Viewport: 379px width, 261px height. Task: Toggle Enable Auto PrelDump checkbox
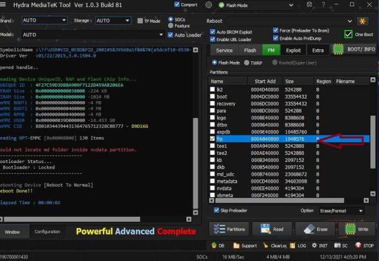pyautogui.click(x=275, y=38)
